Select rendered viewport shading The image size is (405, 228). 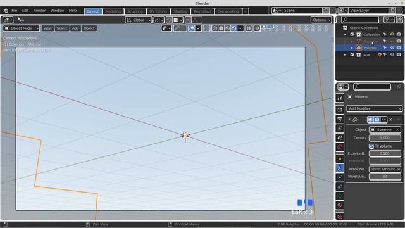click(234, 28)
